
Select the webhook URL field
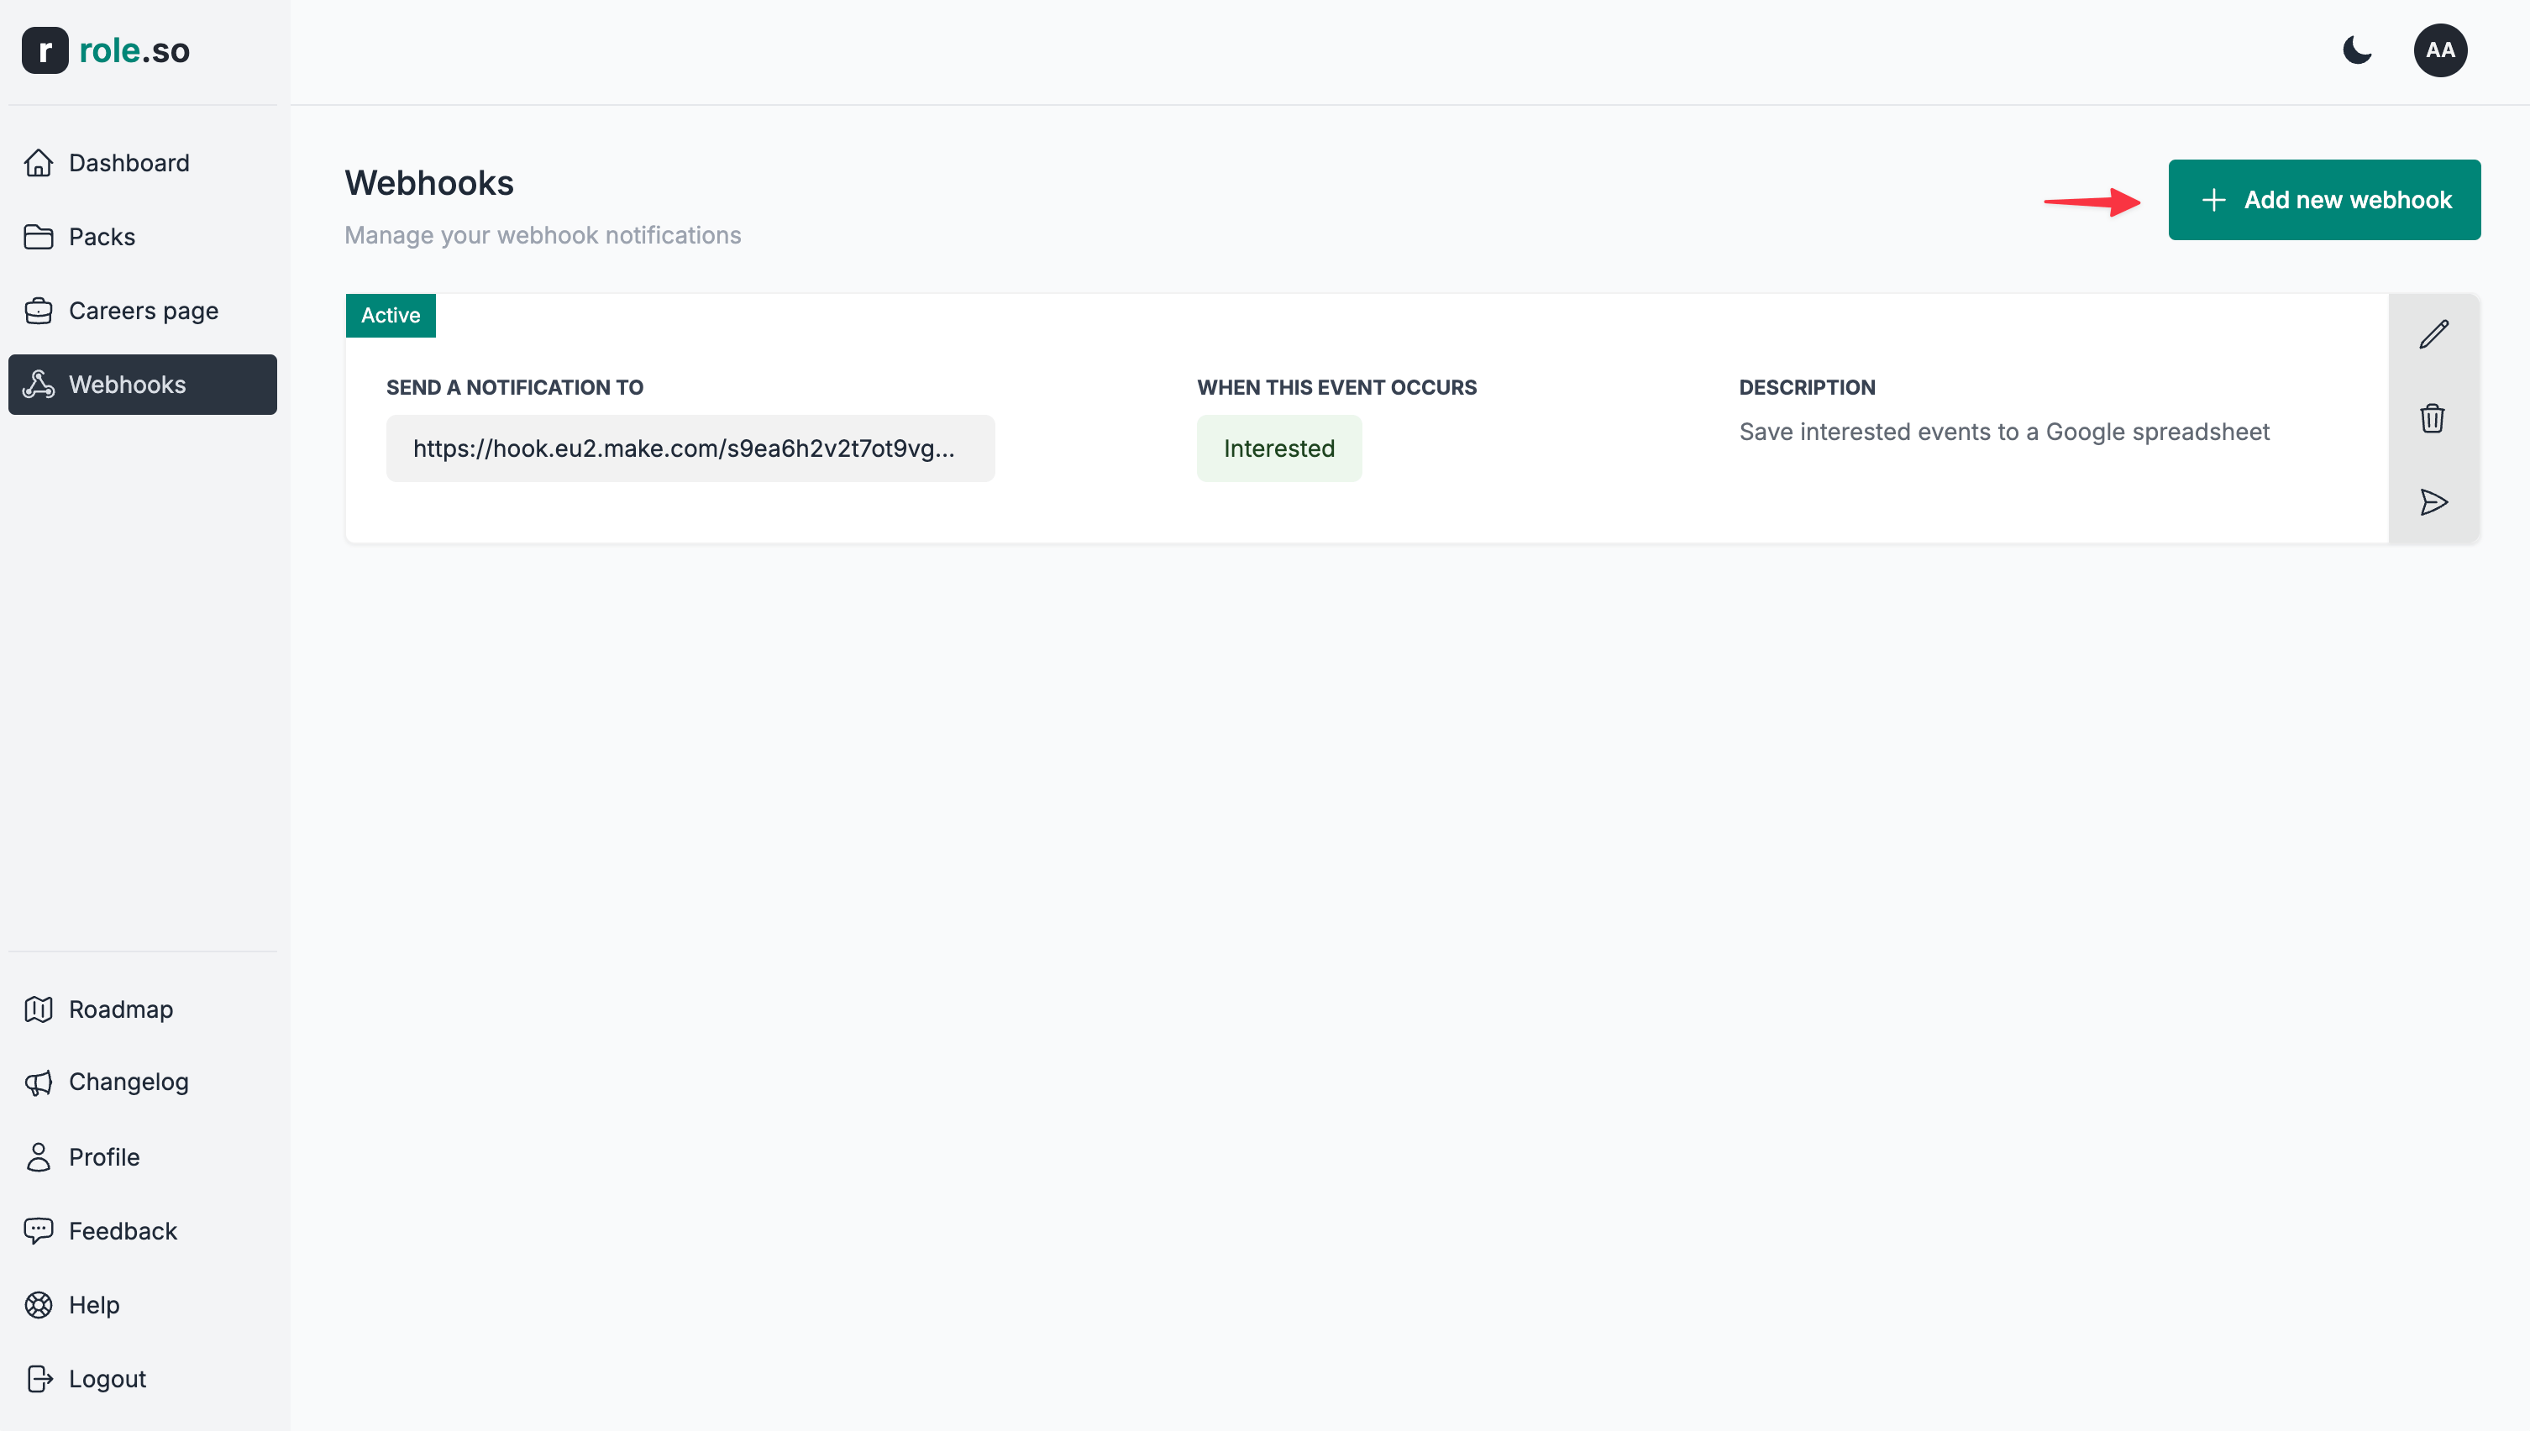[x=690, y=448]
